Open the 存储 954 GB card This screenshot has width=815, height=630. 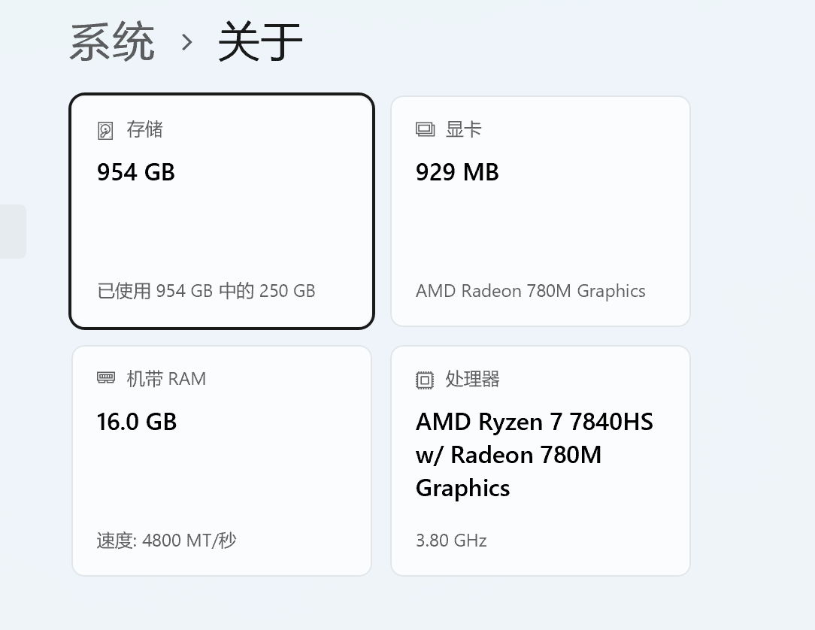(x=222, y=211)
